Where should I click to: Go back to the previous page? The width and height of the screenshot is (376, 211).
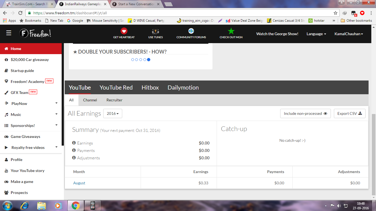click(x=5, y=13)
